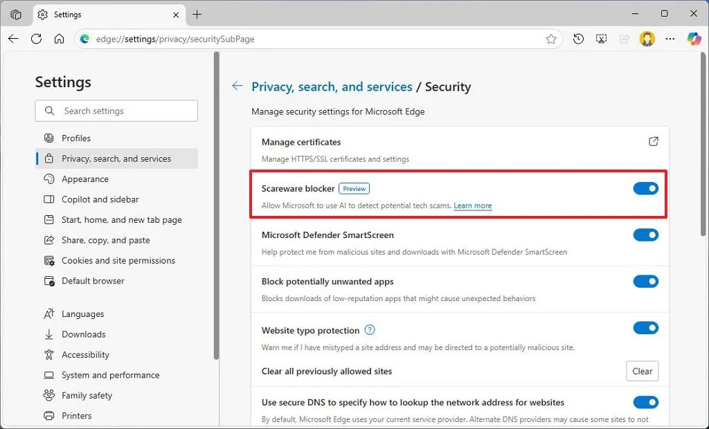Viewport: 709px width, 429px height.
Task: Disable the Scareware blocker toggle
Action: (x=645, y=188)
